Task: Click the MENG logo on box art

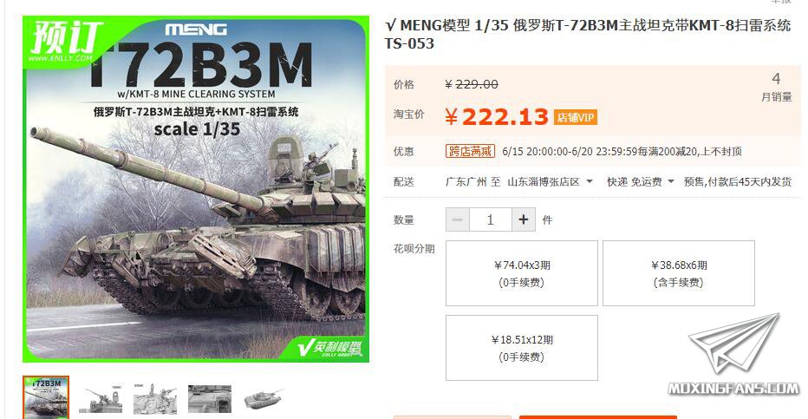Action: (x=196, y=29)
